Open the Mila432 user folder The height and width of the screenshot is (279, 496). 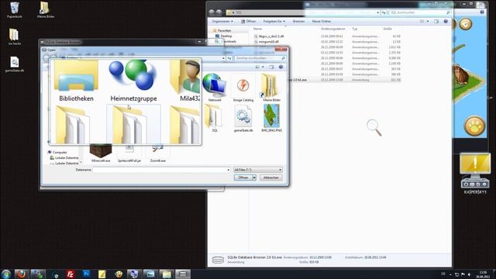coord(185,81)
